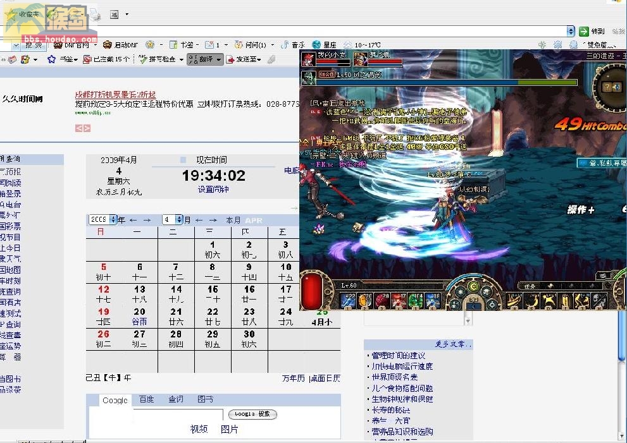627x443 pixels.
Task: Click the 拼写检查 spell check button
Action: [156, 59]
